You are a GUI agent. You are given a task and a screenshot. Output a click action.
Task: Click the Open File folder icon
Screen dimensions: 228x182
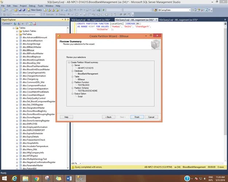pyautogui.click(x=16, y=10)
